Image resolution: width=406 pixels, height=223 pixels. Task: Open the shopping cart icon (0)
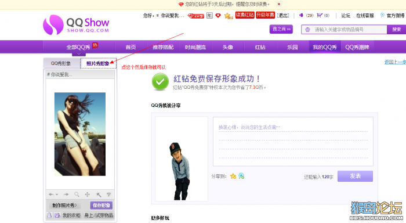point(320,15)
